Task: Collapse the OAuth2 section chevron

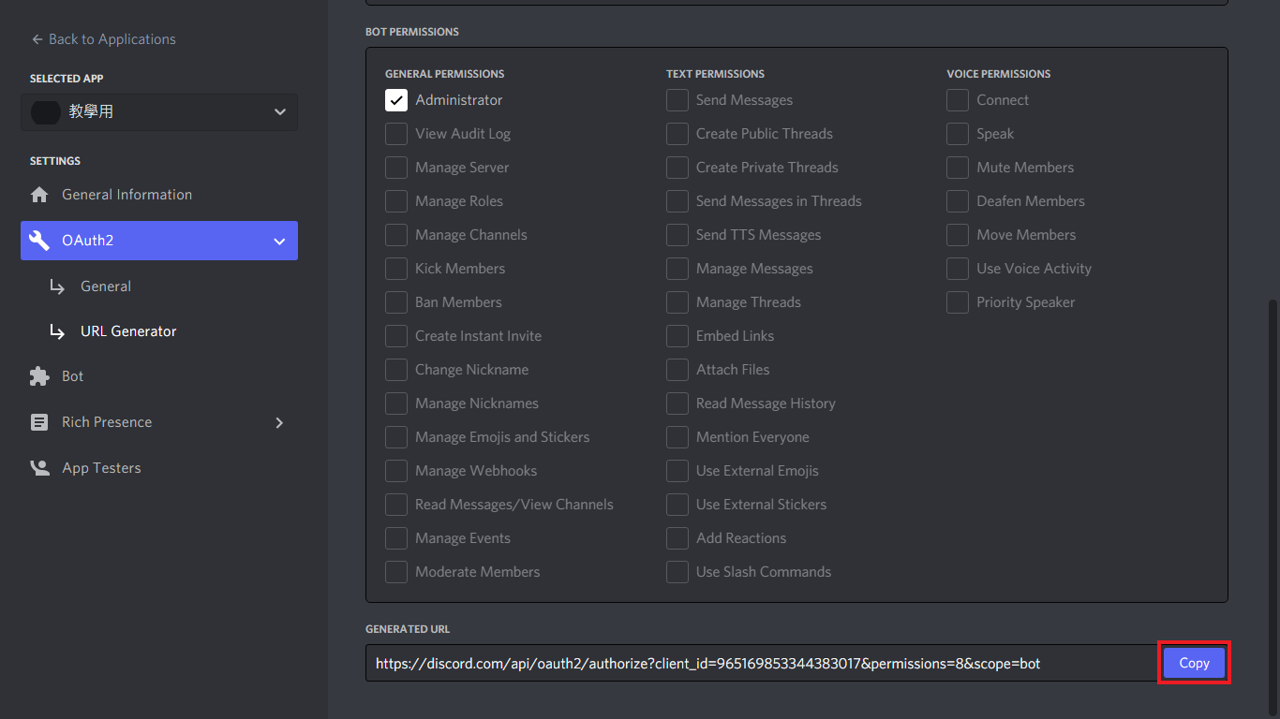Action: (279, 241)
